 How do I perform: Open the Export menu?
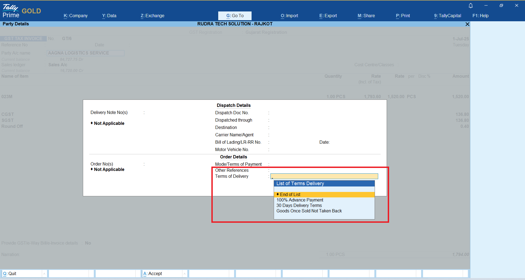point(328,16)
